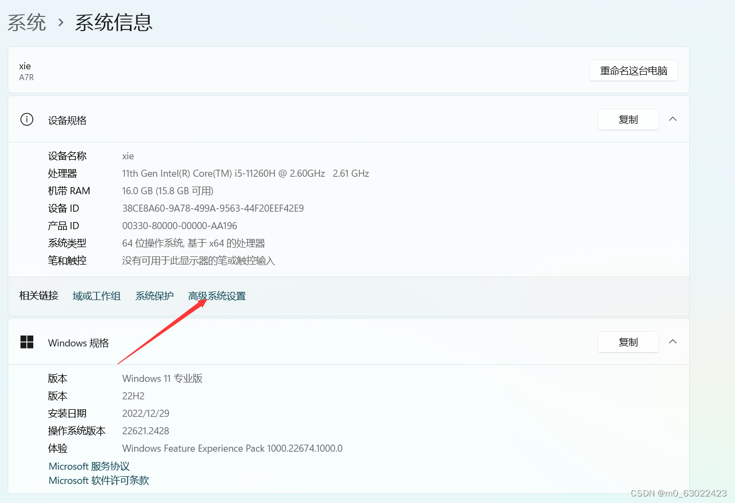Open the 系统保护 link
The width and height of the screenshot is (735, 503).
(x=154, y=296)
